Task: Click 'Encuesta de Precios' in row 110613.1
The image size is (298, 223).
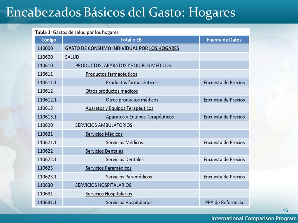Action: 224,117
